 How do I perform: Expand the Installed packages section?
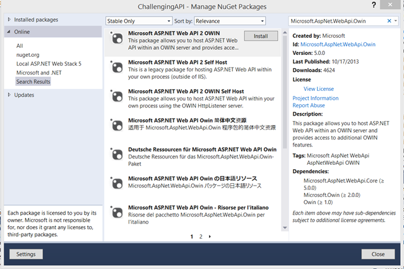point(9,20)
